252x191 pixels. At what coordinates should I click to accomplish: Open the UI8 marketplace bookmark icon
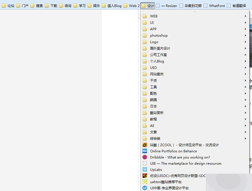145,163
